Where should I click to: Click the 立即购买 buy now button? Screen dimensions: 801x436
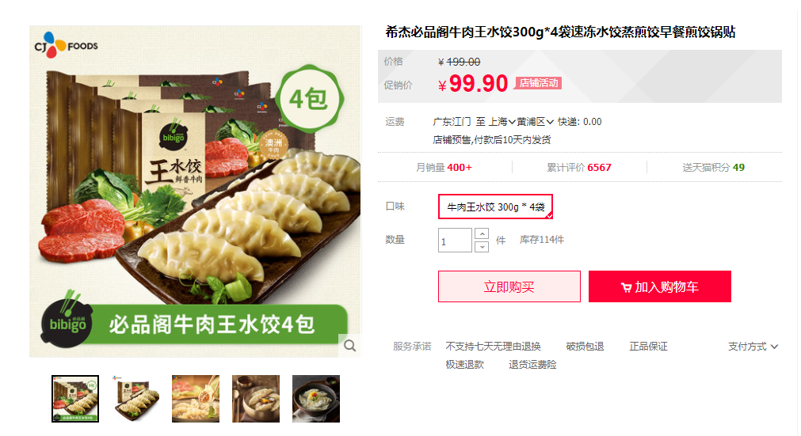tap(509, 286)
